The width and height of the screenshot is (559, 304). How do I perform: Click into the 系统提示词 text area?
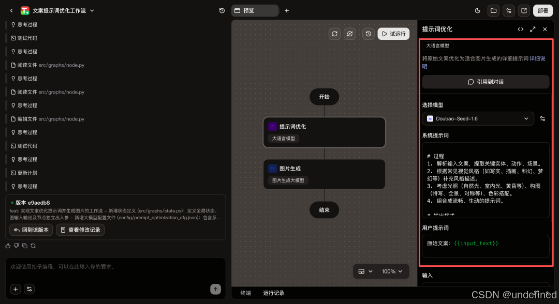486,180
